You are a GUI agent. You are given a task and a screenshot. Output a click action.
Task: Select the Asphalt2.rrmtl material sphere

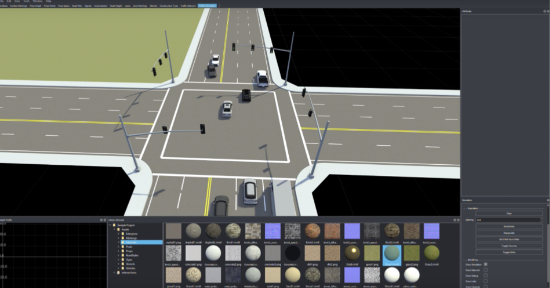click(x=213, y=231)
